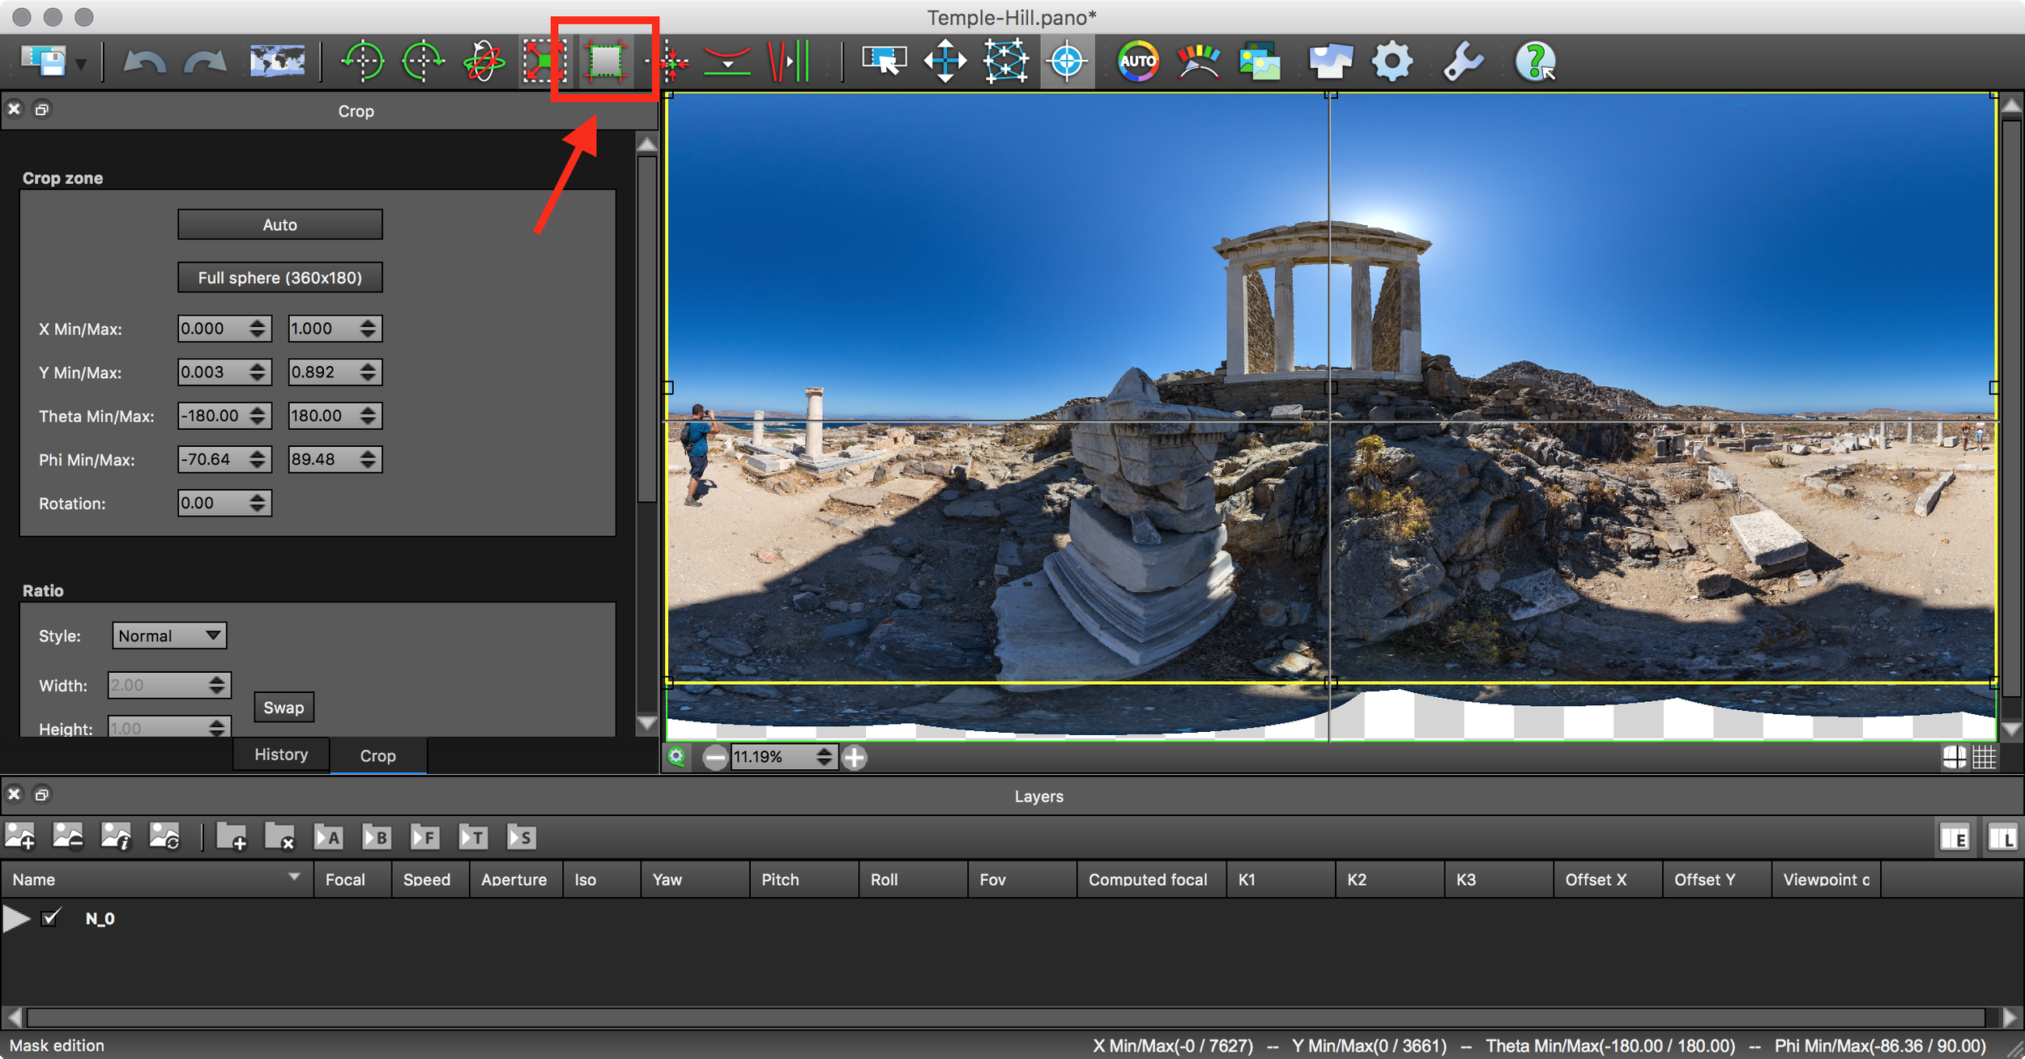Viewport: 2025px width, 1059px height.
Task: Open the control points mesh editor
Action: (1005, 61)
